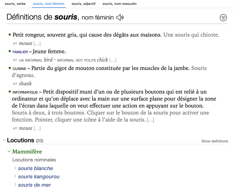Viewport: 234px width, 191px height.
Task: Click the green diamond bullet beside CUISINE
Action: (10, 68)
